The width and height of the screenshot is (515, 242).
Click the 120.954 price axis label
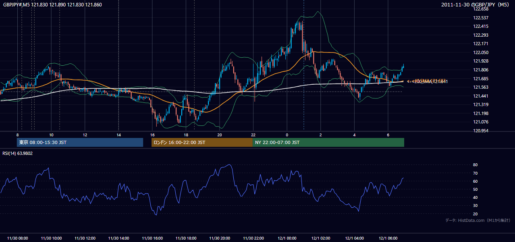click(481, 131)
